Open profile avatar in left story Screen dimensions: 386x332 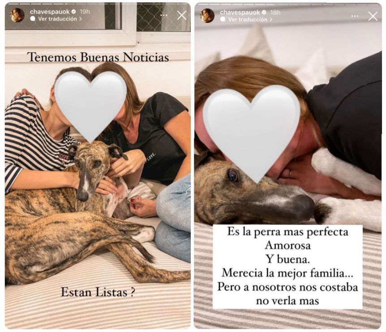17,15
